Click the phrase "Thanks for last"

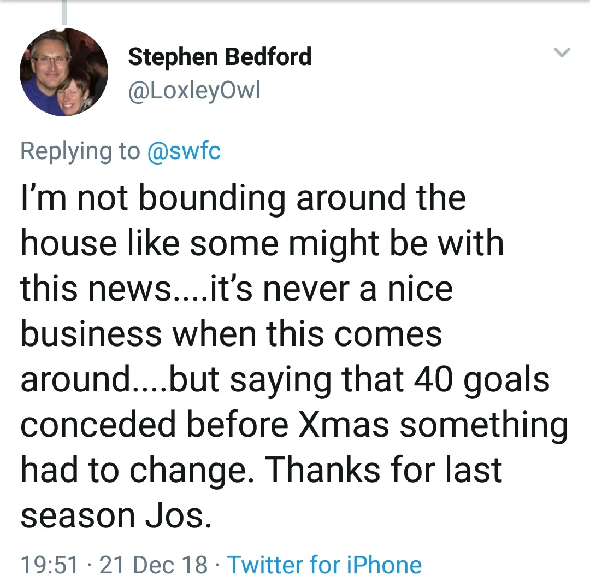pyautogui.click(x=385, y=470)
